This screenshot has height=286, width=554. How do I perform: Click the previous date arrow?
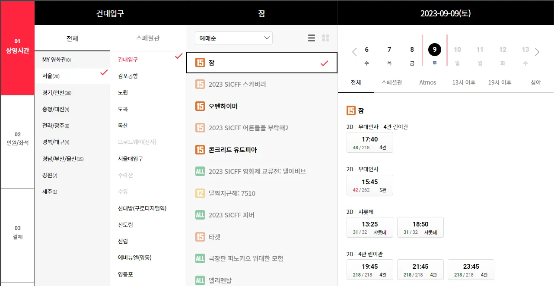(354, 52)
